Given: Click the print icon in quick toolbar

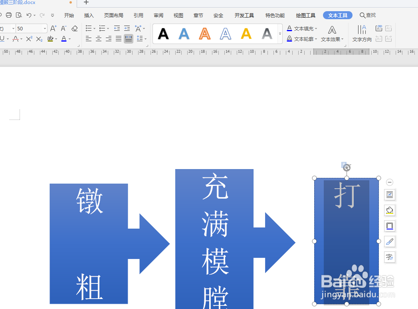Looking at the screenshot, I should 9,15.
